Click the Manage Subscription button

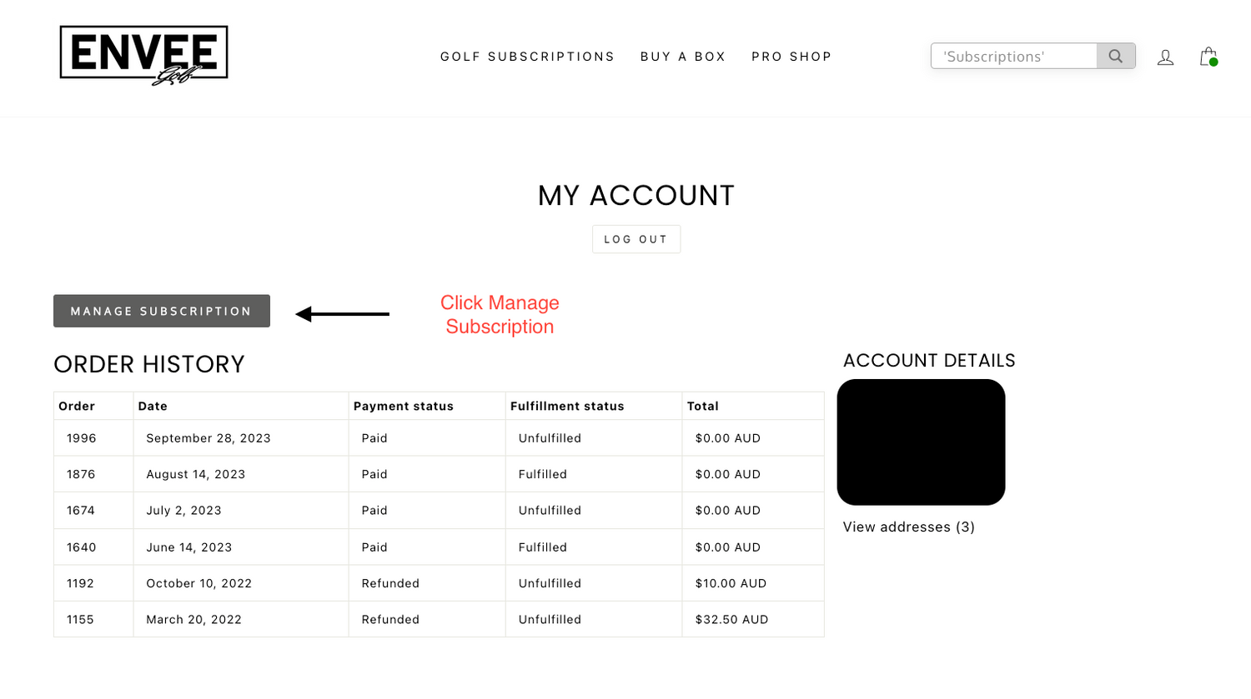point(162,311)
